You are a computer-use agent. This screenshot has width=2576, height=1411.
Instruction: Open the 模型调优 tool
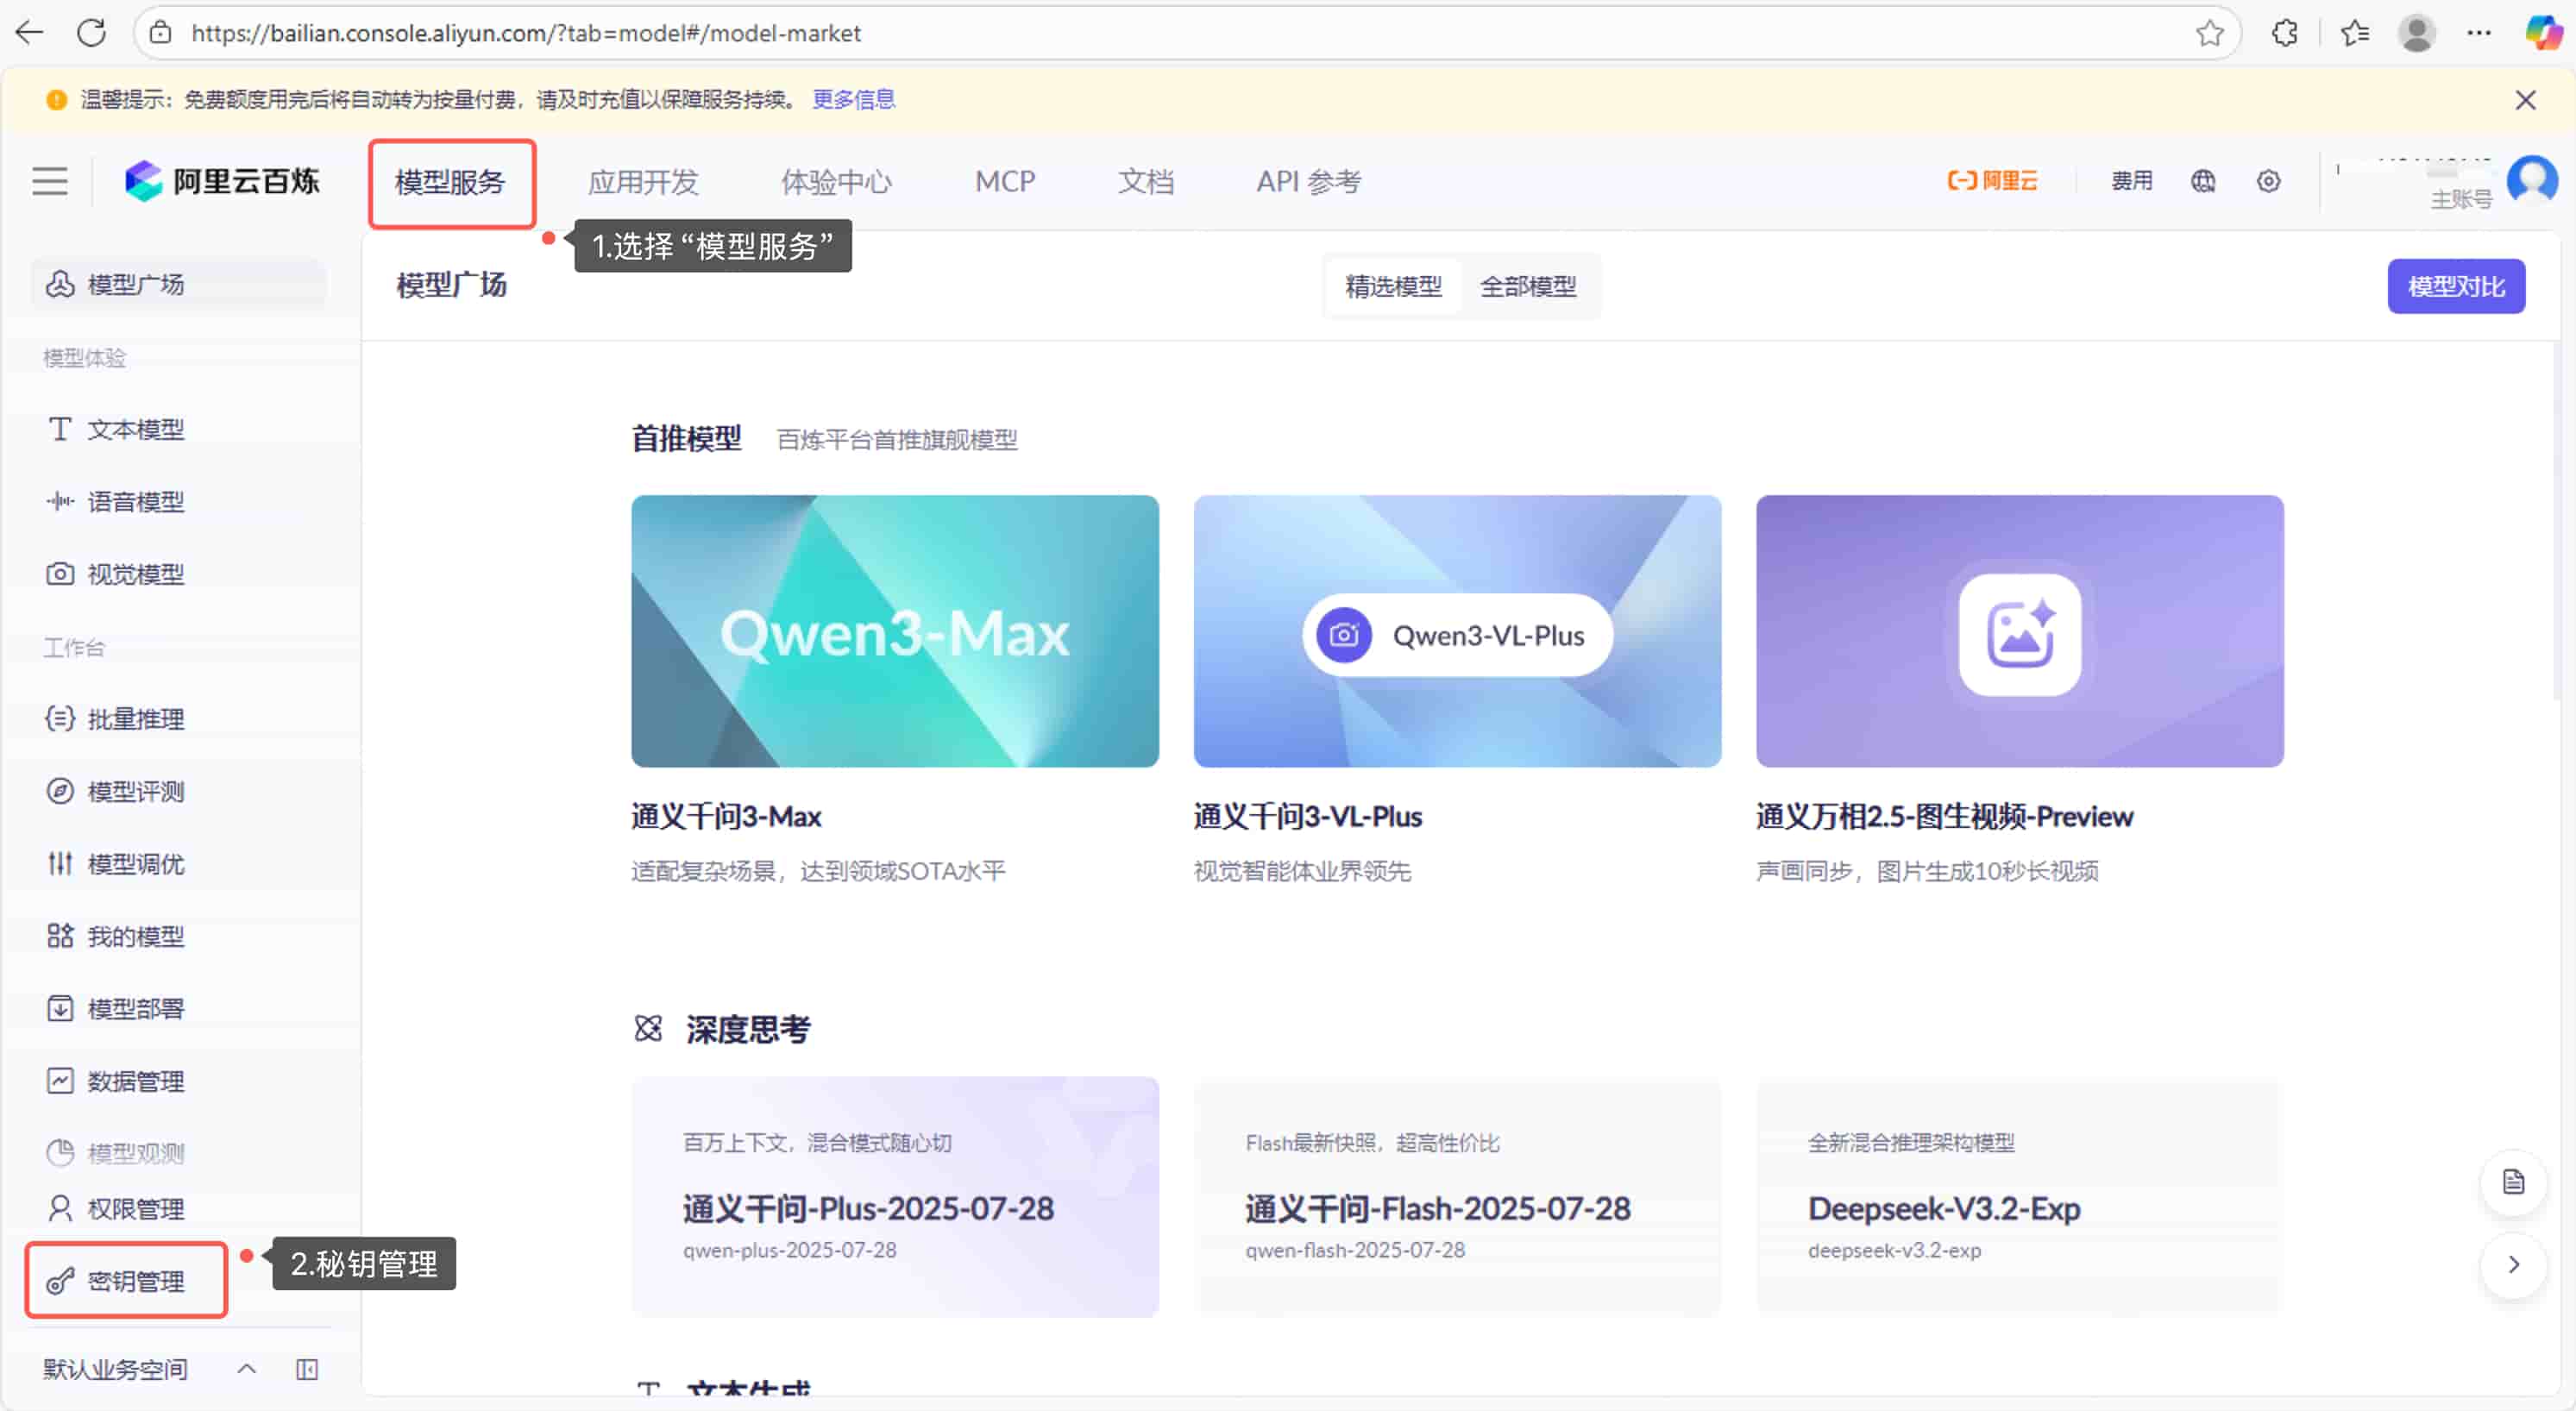pyautogui.click(x=134, y=864)
